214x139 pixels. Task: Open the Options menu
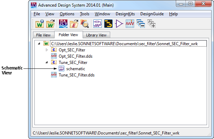tap(67, 14)
